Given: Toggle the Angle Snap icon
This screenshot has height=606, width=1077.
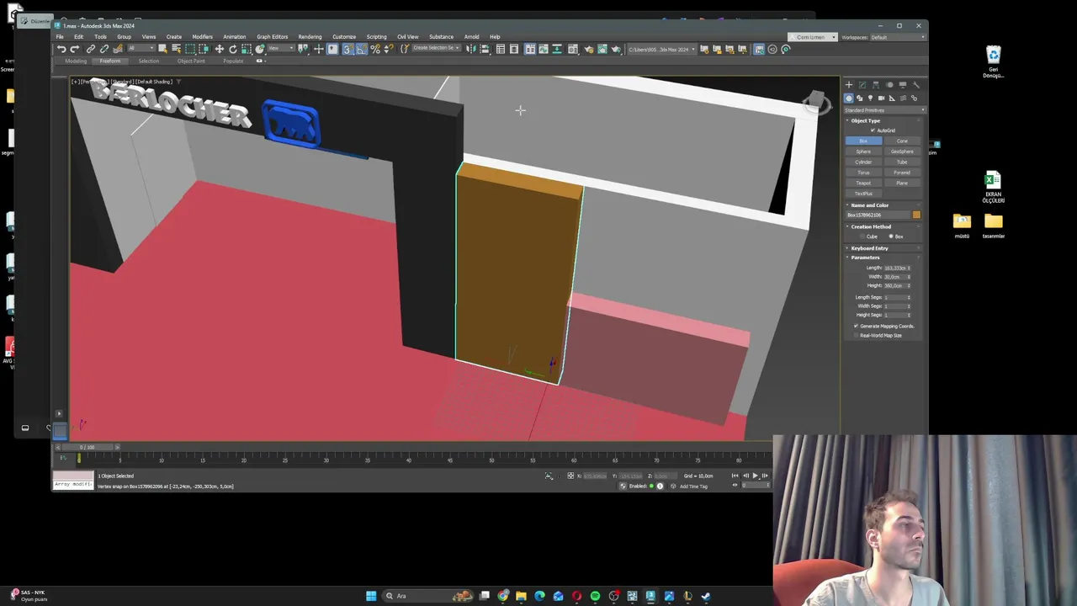Looking at the screenshot, I should coord(361,49).
